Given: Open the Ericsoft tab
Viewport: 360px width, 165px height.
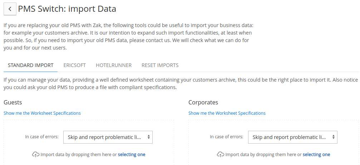Looking at the screenshot, I should pyautogui.click(x=75, y=65).
